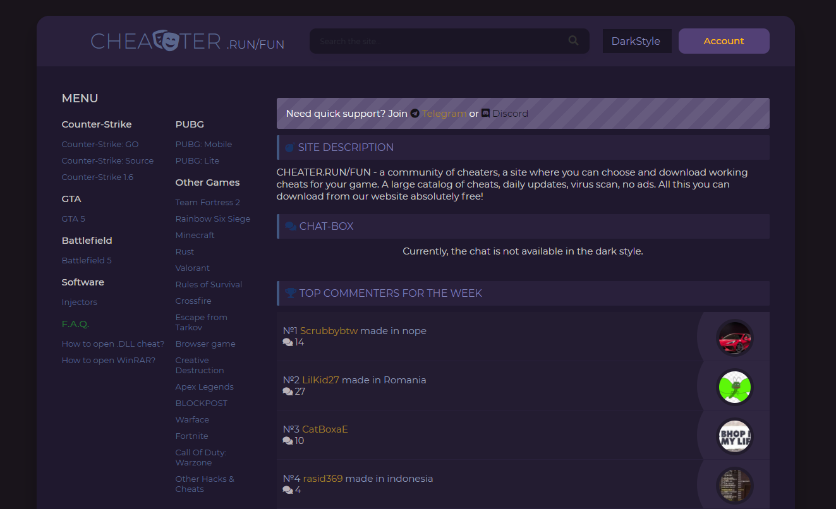Select Creative Destruction in menu
This screenshot has height=509, width=836.
[x=200, y=365]
